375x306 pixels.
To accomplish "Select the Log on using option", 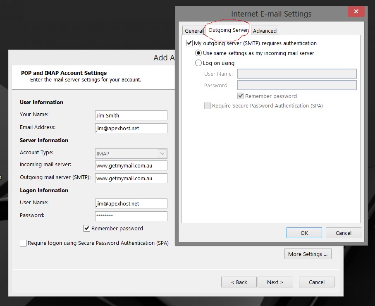I will pos(198,63).
